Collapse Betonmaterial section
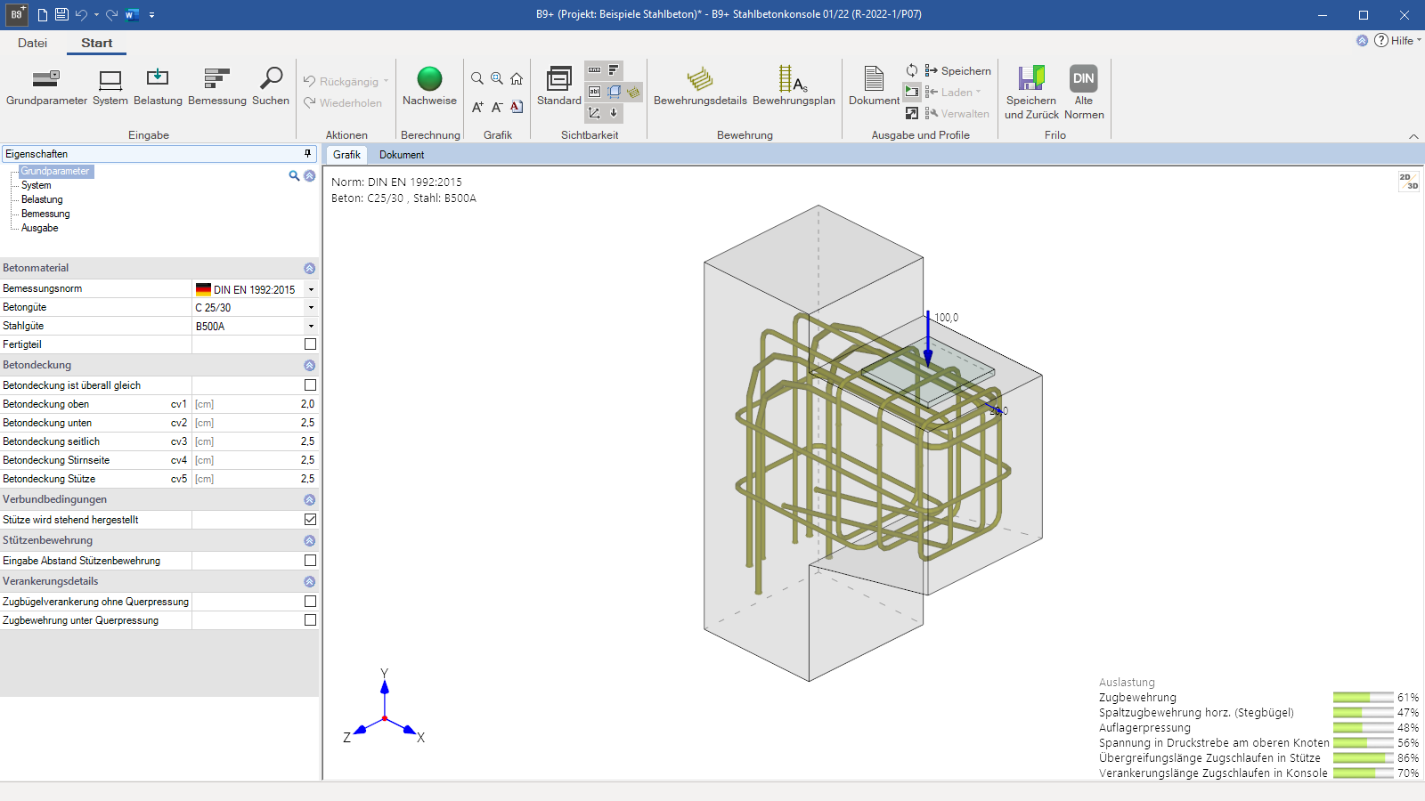Screen dimensions: 1425x801 tap(309, 269)
